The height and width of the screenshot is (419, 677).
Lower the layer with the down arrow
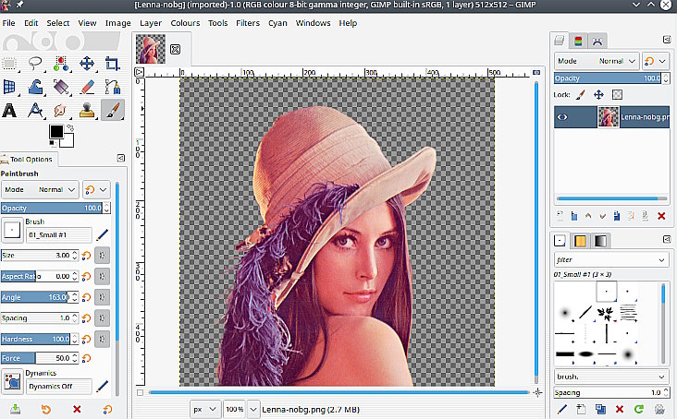(x=603, y=215)
